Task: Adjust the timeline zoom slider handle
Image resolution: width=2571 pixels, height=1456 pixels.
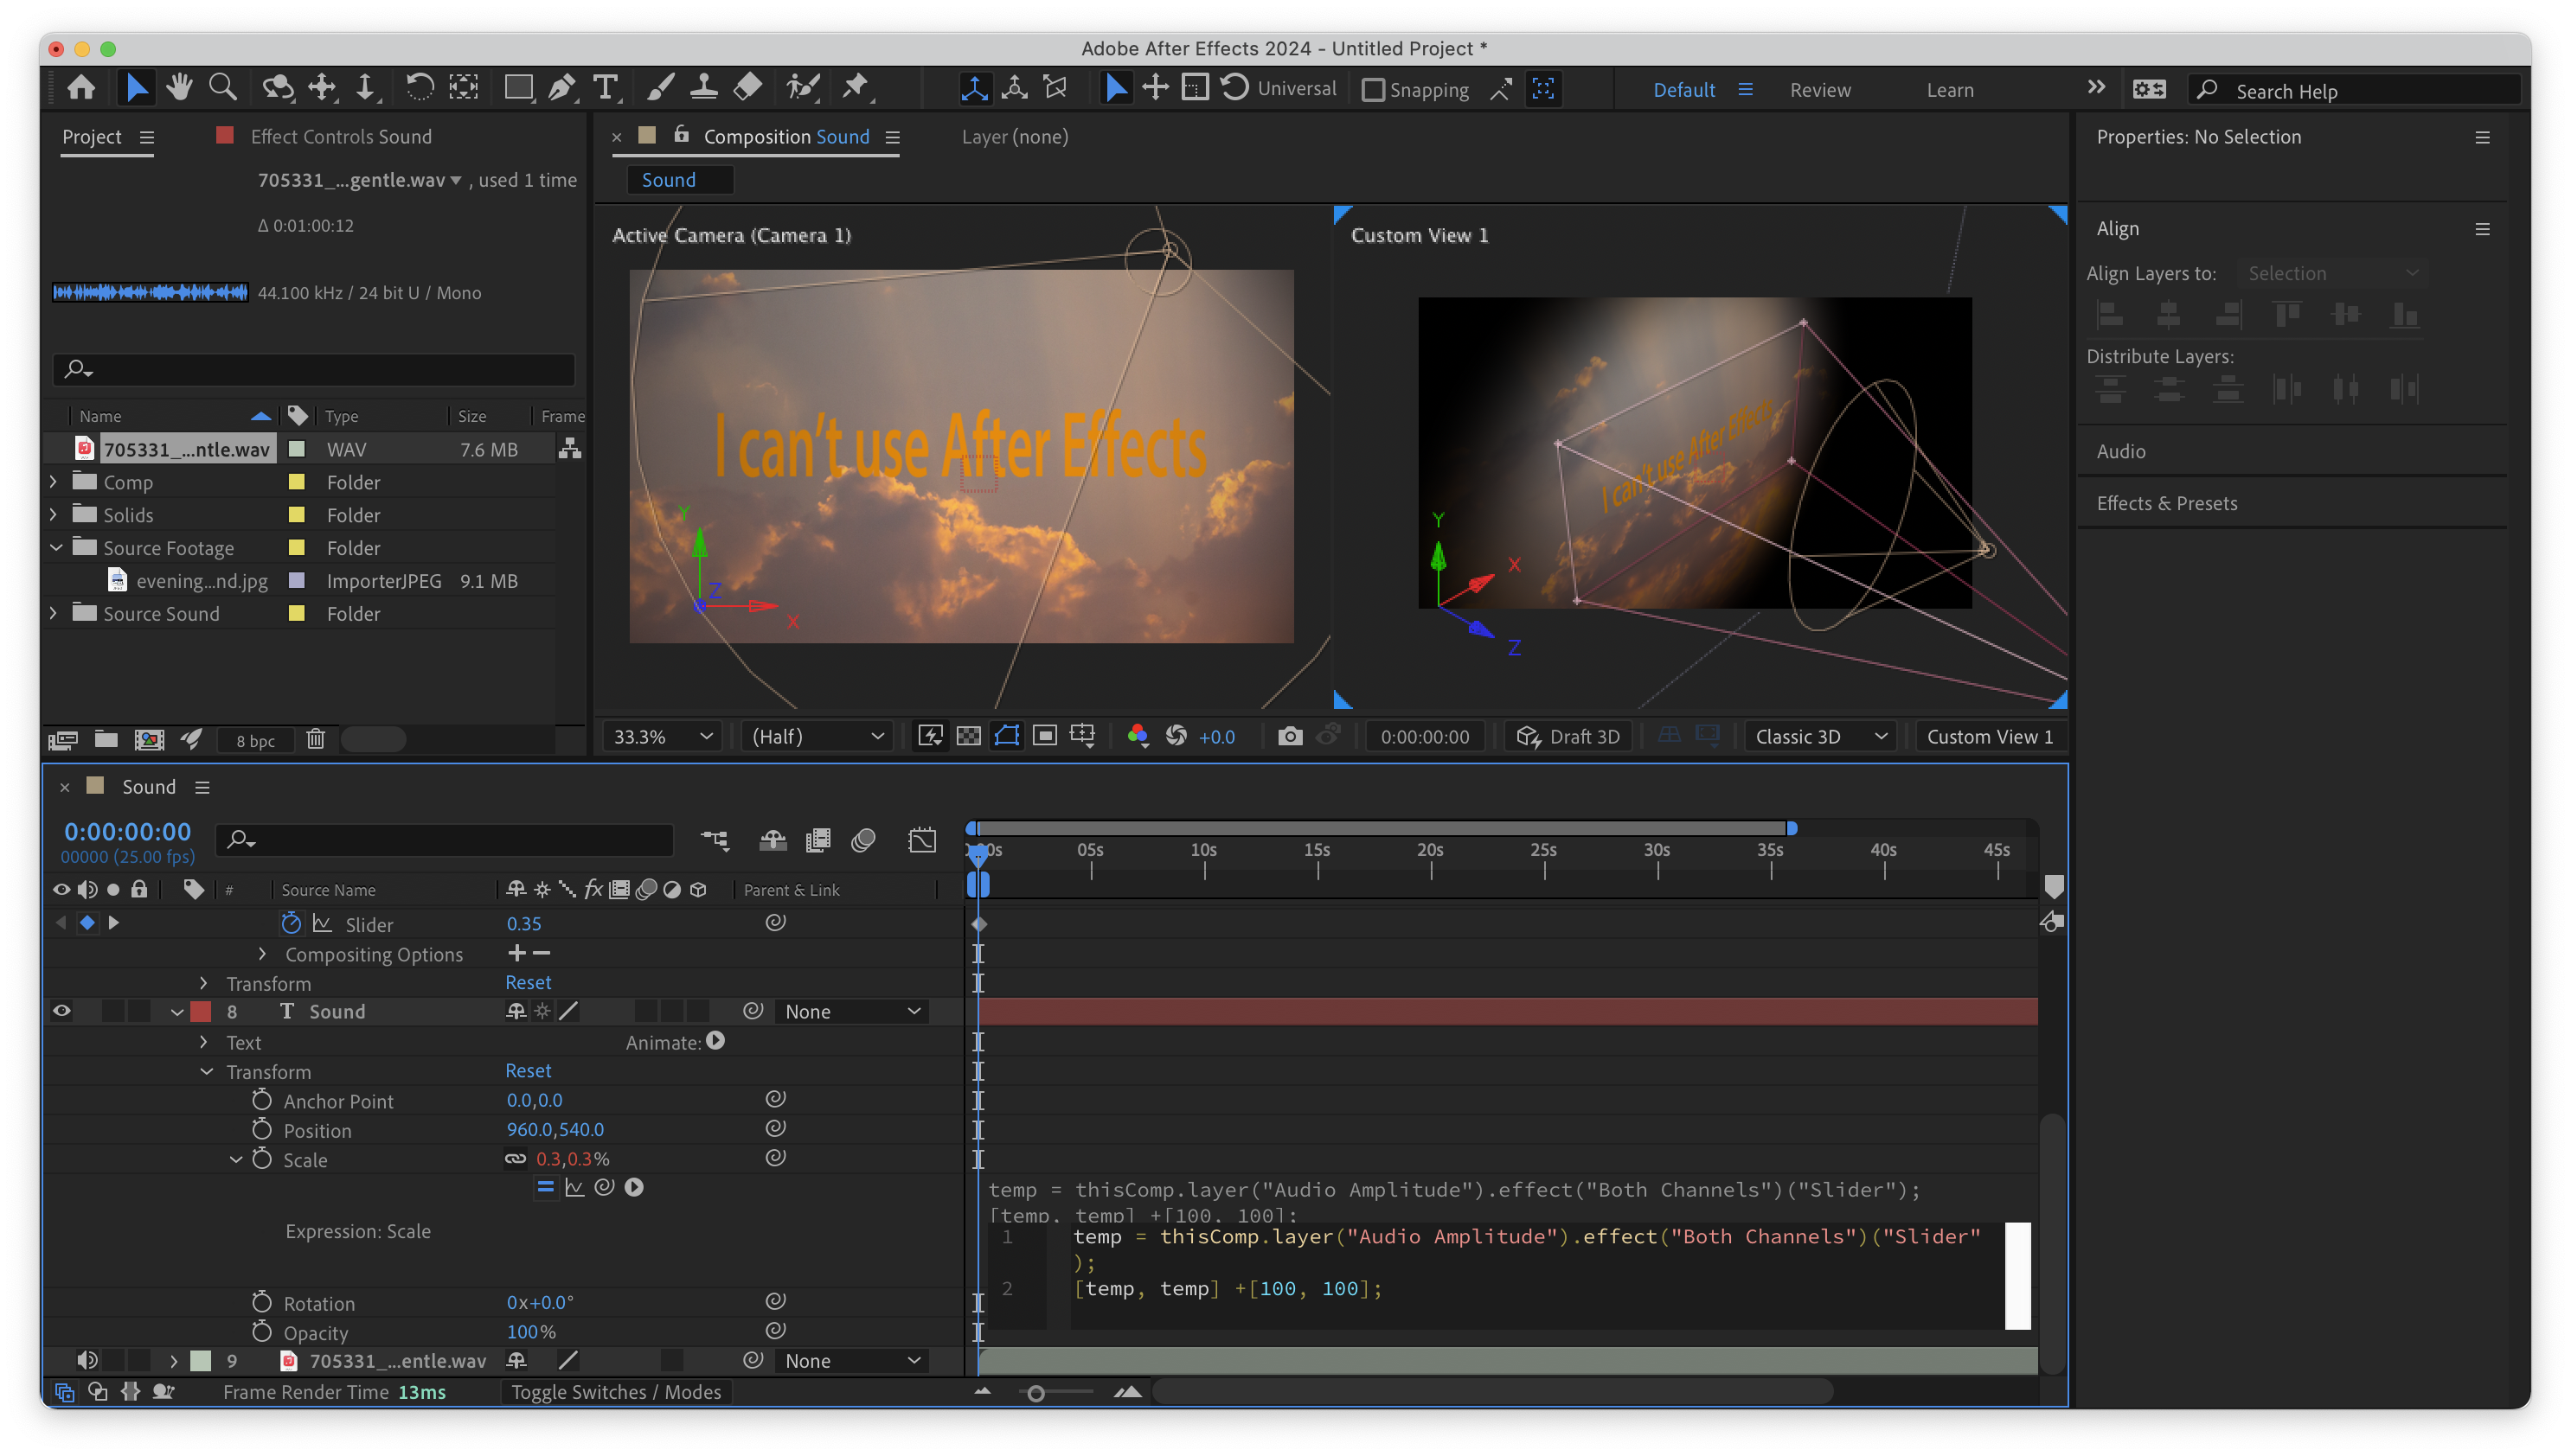Action: tap(1036, 1393)
